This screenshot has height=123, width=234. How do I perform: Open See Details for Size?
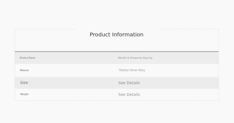tap(129, 83)
